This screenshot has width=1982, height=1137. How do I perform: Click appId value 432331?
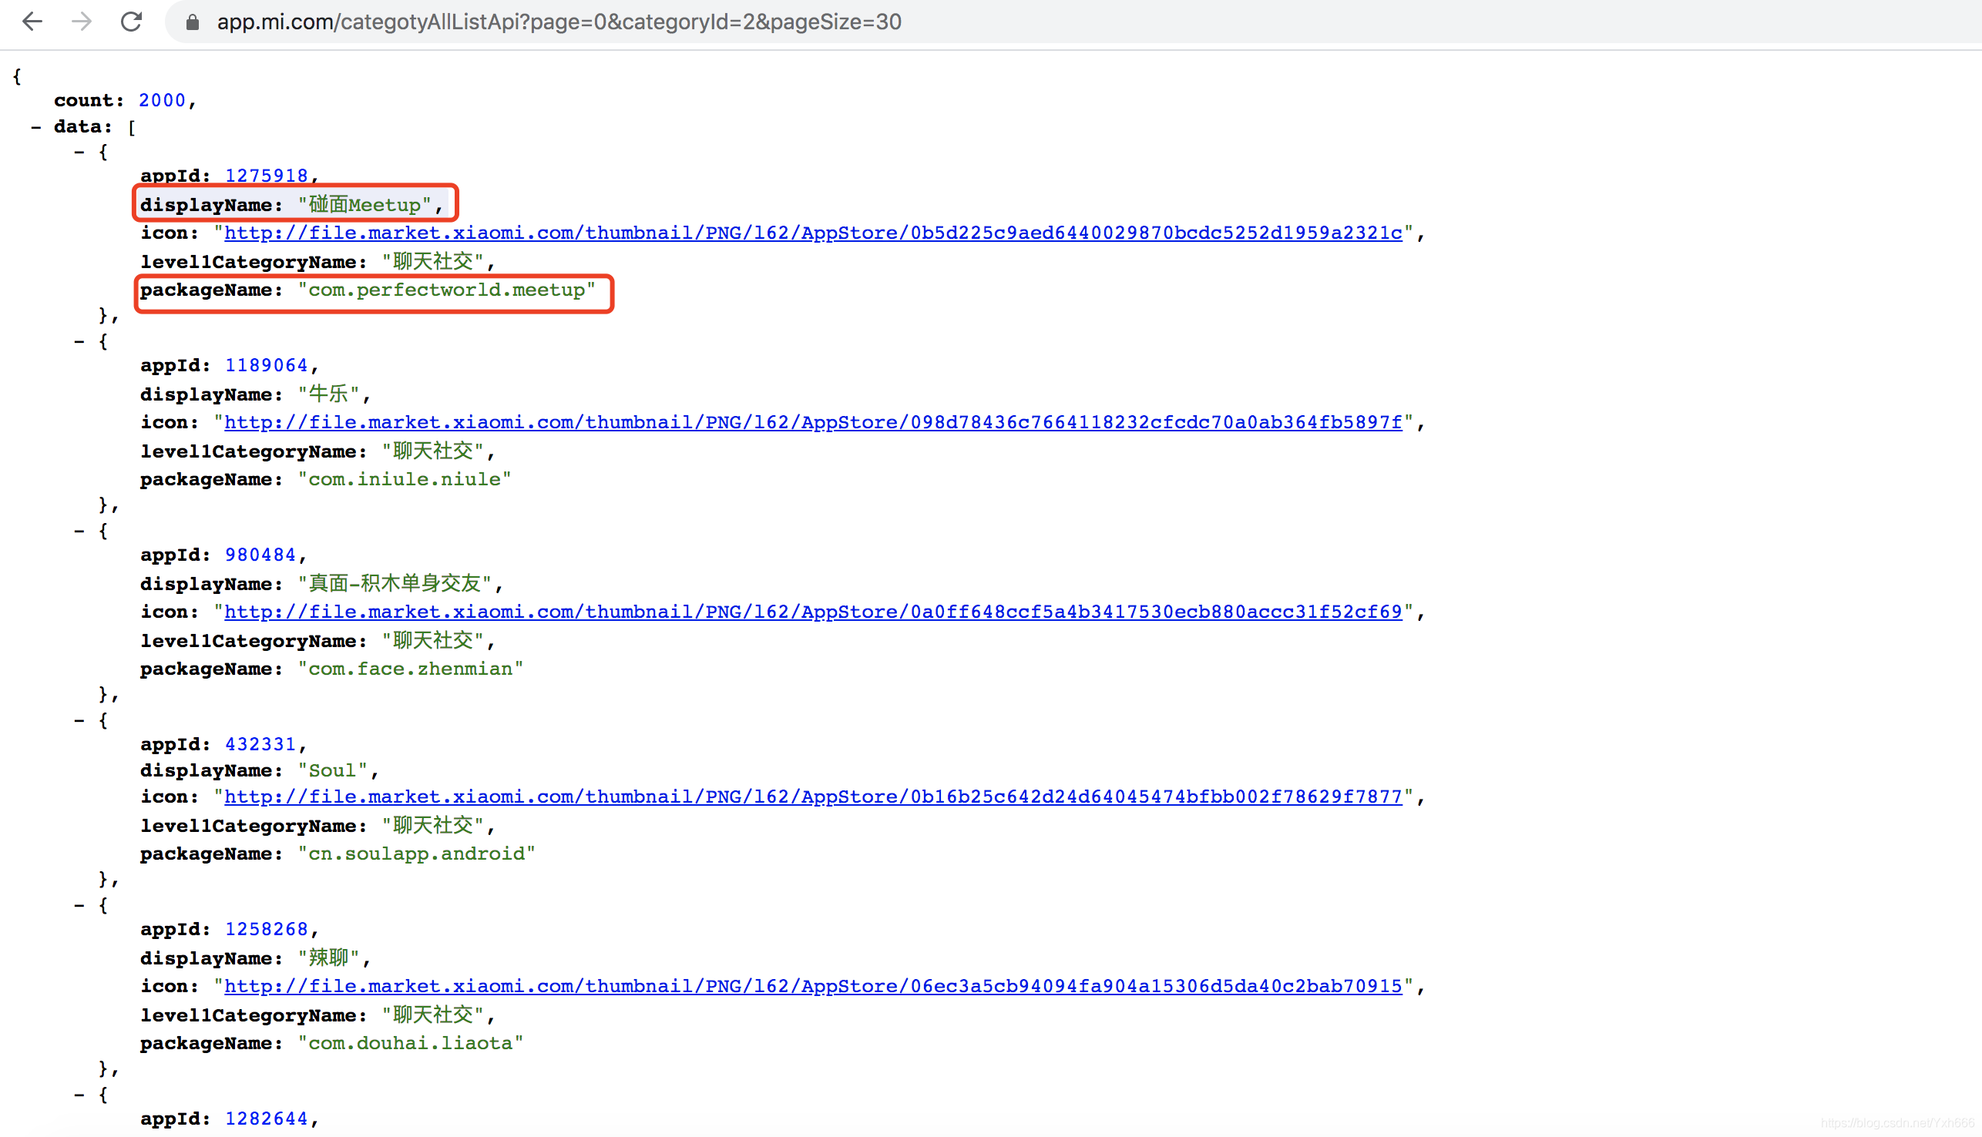click(x=260, y=744)
